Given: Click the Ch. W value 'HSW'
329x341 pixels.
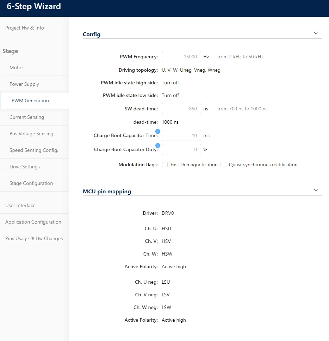Looking at the screenshot, I should click(167, 254).
